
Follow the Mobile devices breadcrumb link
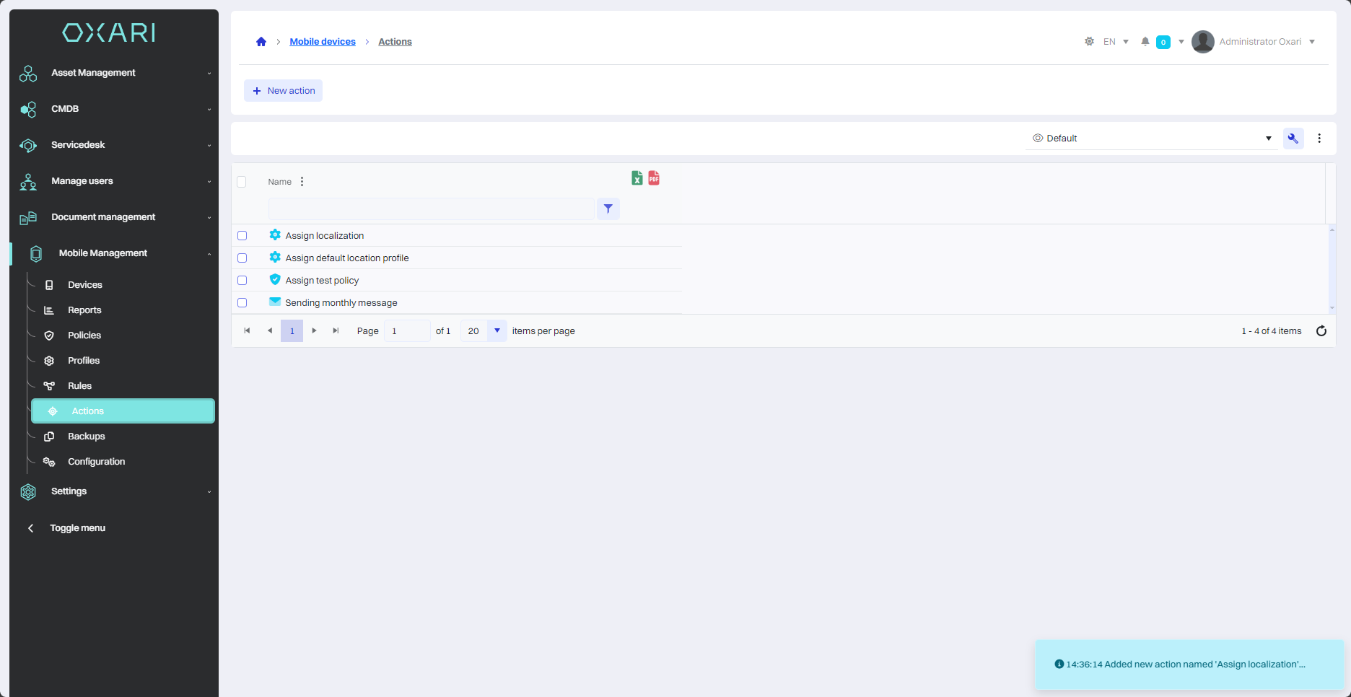coord(323,42)
